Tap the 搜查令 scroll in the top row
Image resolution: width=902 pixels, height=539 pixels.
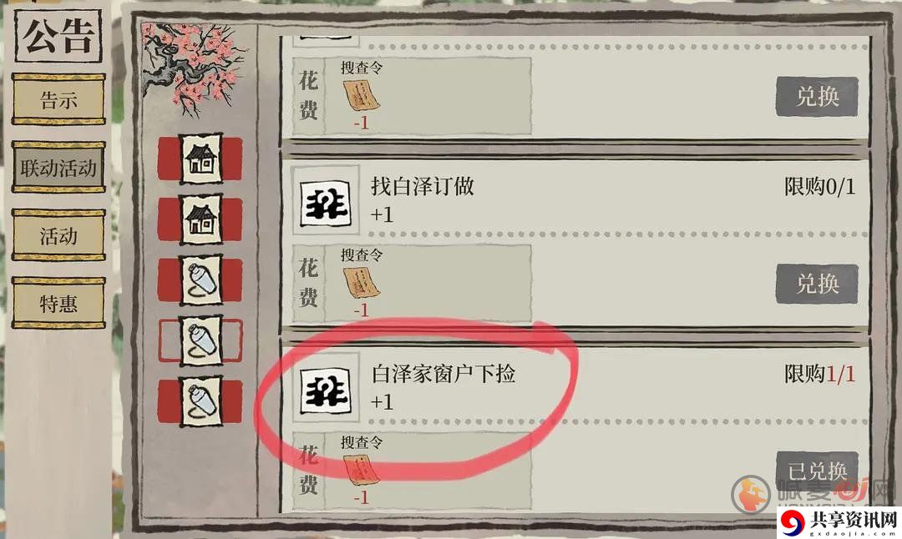362,97
